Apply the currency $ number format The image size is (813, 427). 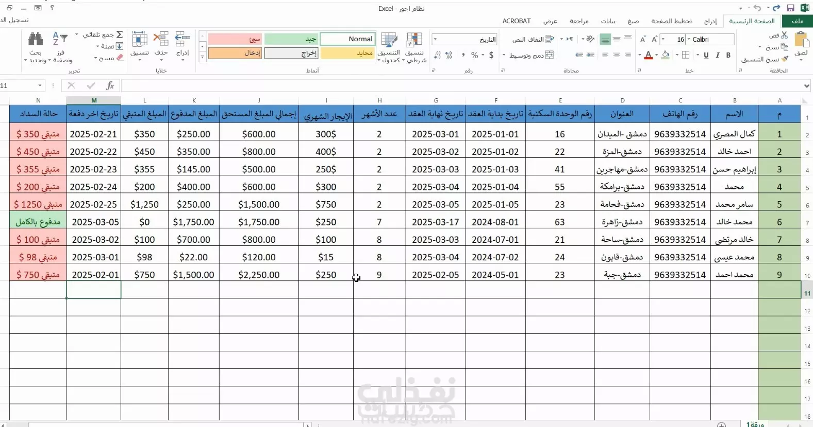click(491, 55)
